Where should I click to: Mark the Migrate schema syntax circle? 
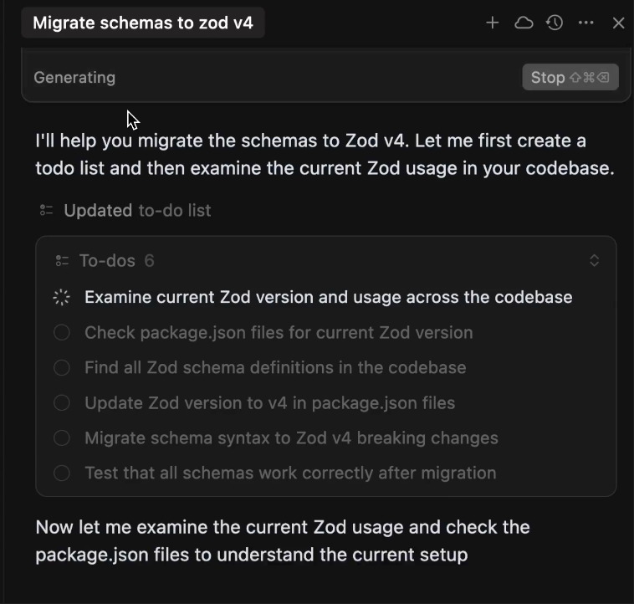61,438
